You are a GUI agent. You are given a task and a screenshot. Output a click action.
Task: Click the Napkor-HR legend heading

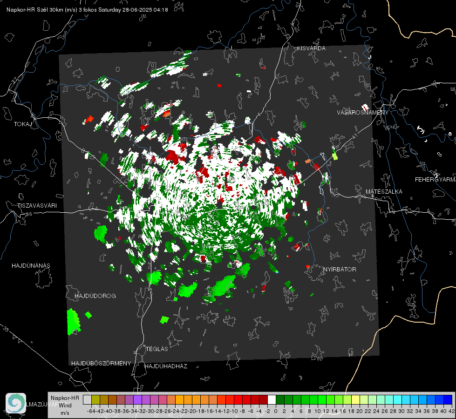65,398
